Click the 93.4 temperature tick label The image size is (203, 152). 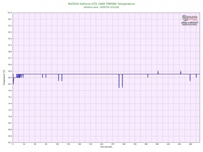[x=10, y=39]
